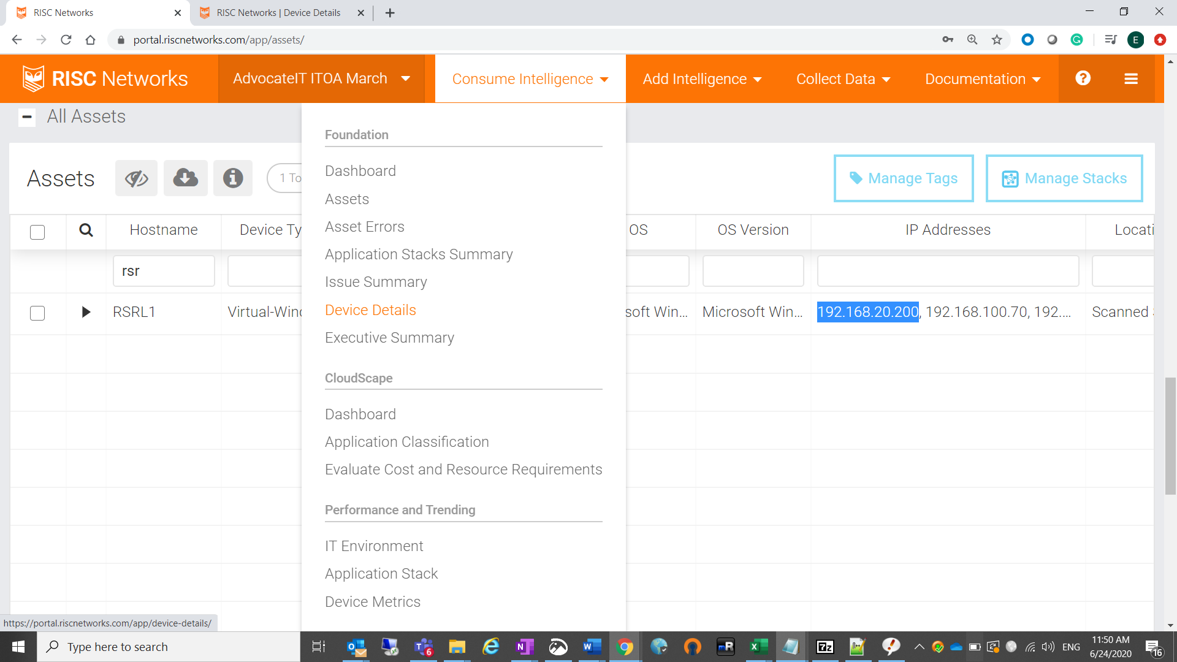The height and width of the screenshot is (662, 1177).
Task: Open the hamburger menu in the orange header
Action: (1131, 78)
